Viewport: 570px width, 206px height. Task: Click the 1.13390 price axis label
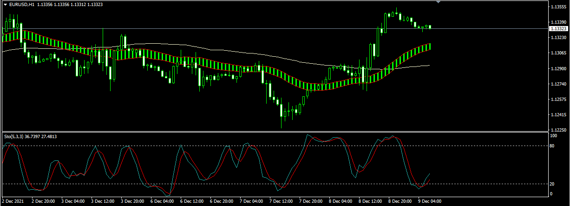[x=557, y=22]
